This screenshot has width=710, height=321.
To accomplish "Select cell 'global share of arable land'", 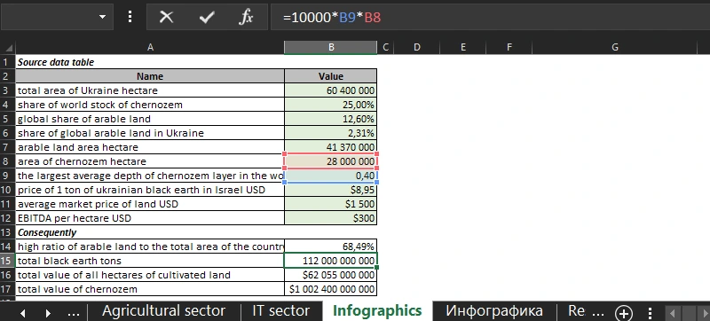I will click(150, 119).
